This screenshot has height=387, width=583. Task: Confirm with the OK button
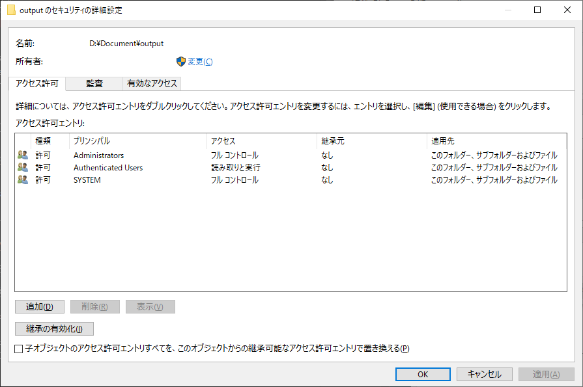click(x=423, y=374)
